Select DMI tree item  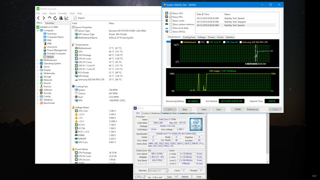coord(49,40)
